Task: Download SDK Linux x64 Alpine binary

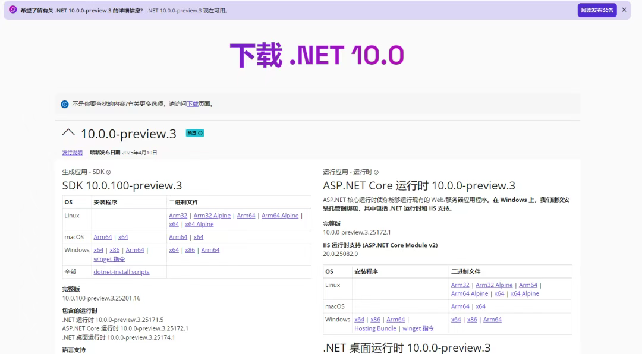Action: 199,225
